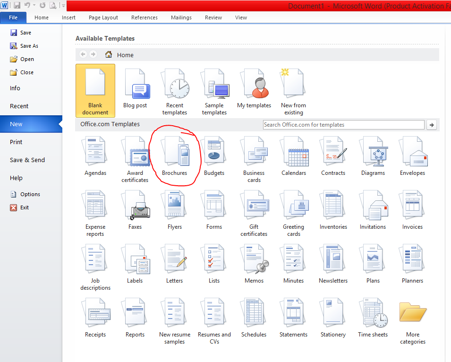Open Expense reports templates
The image size is (451, 362).
tap(95, 214)
